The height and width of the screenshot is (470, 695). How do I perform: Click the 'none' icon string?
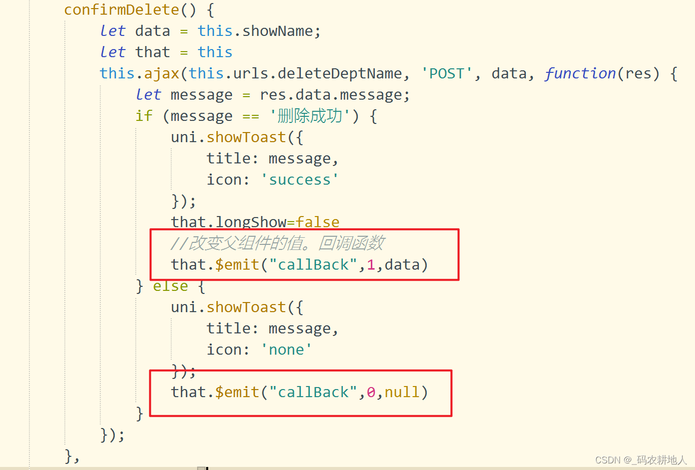pos(286,350)
